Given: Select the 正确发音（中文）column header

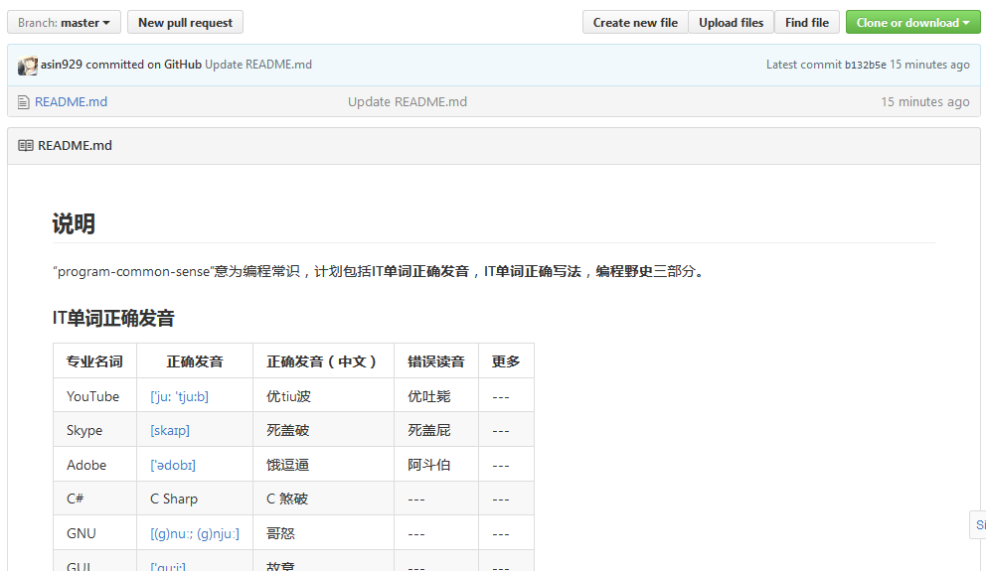Looking at the screenshot, I should click(323, 361).
